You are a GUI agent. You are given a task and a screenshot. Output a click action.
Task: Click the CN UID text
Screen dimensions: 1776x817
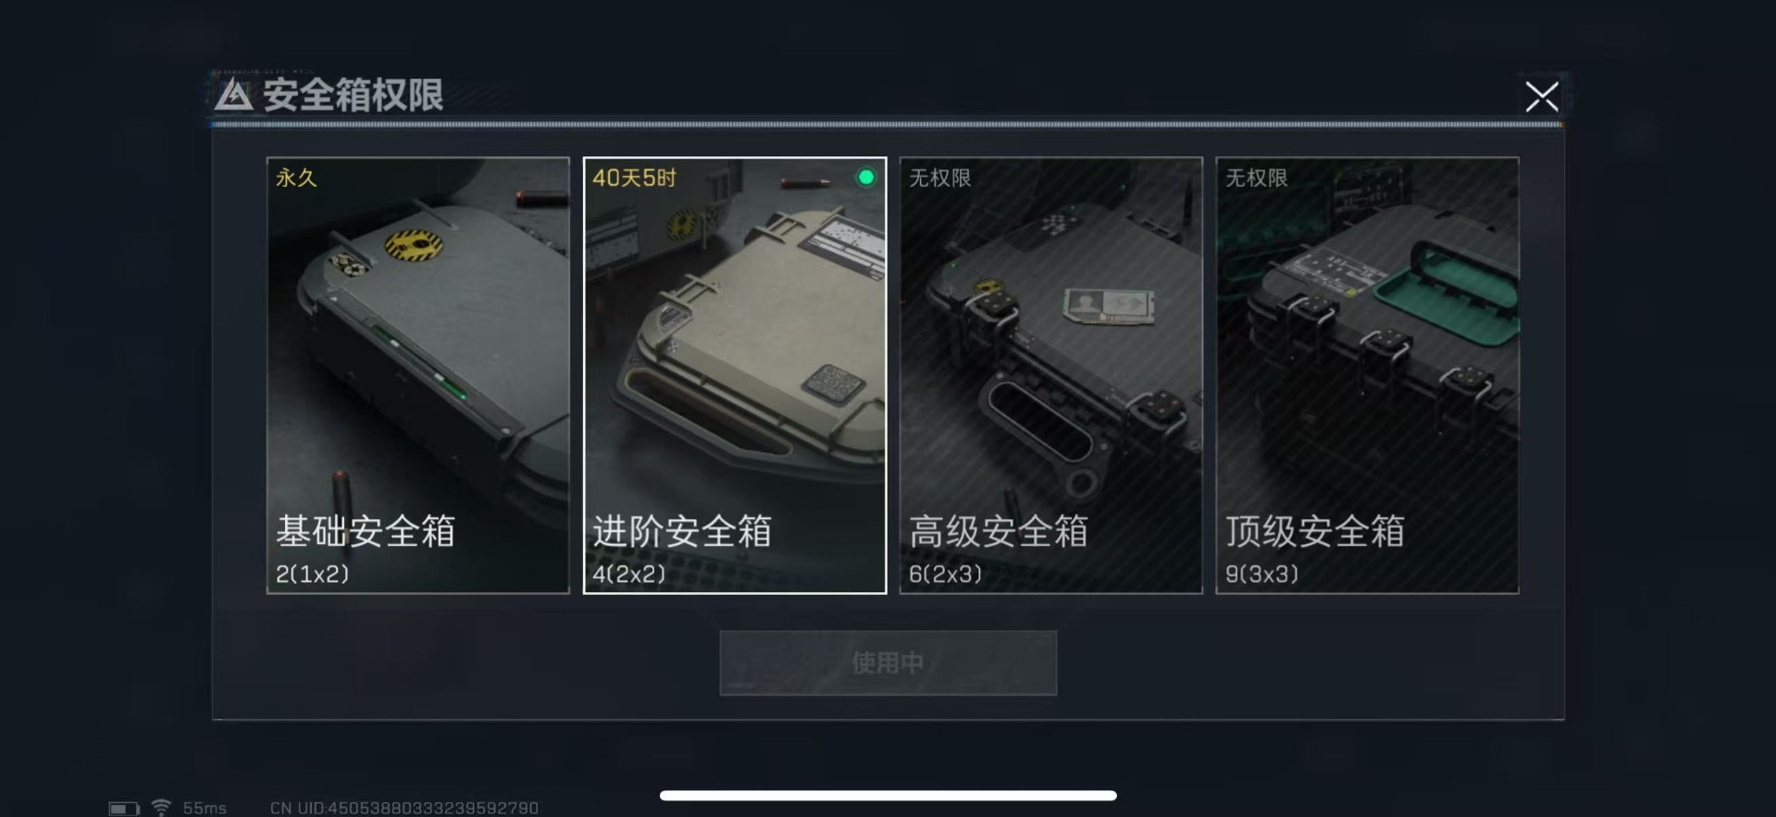click(404, 809)
